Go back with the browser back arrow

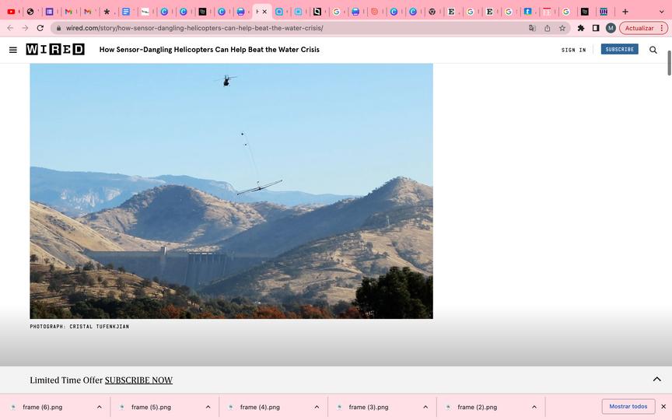(10, 28)
